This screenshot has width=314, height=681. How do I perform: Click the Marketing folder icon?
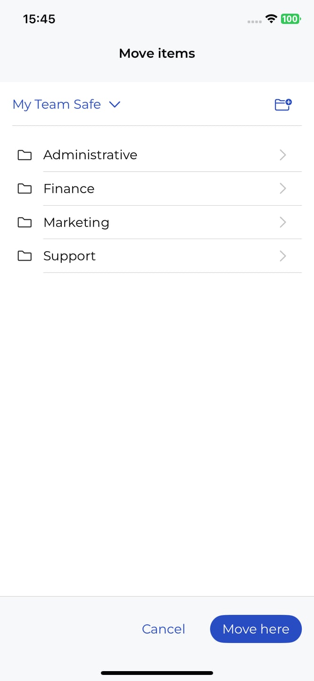point(24,222)
